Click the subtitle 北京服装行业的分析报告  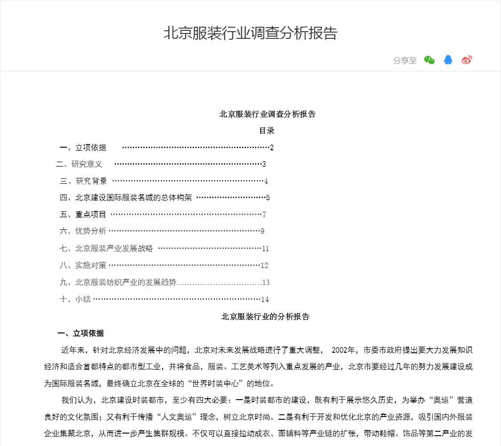click(265, 316)
